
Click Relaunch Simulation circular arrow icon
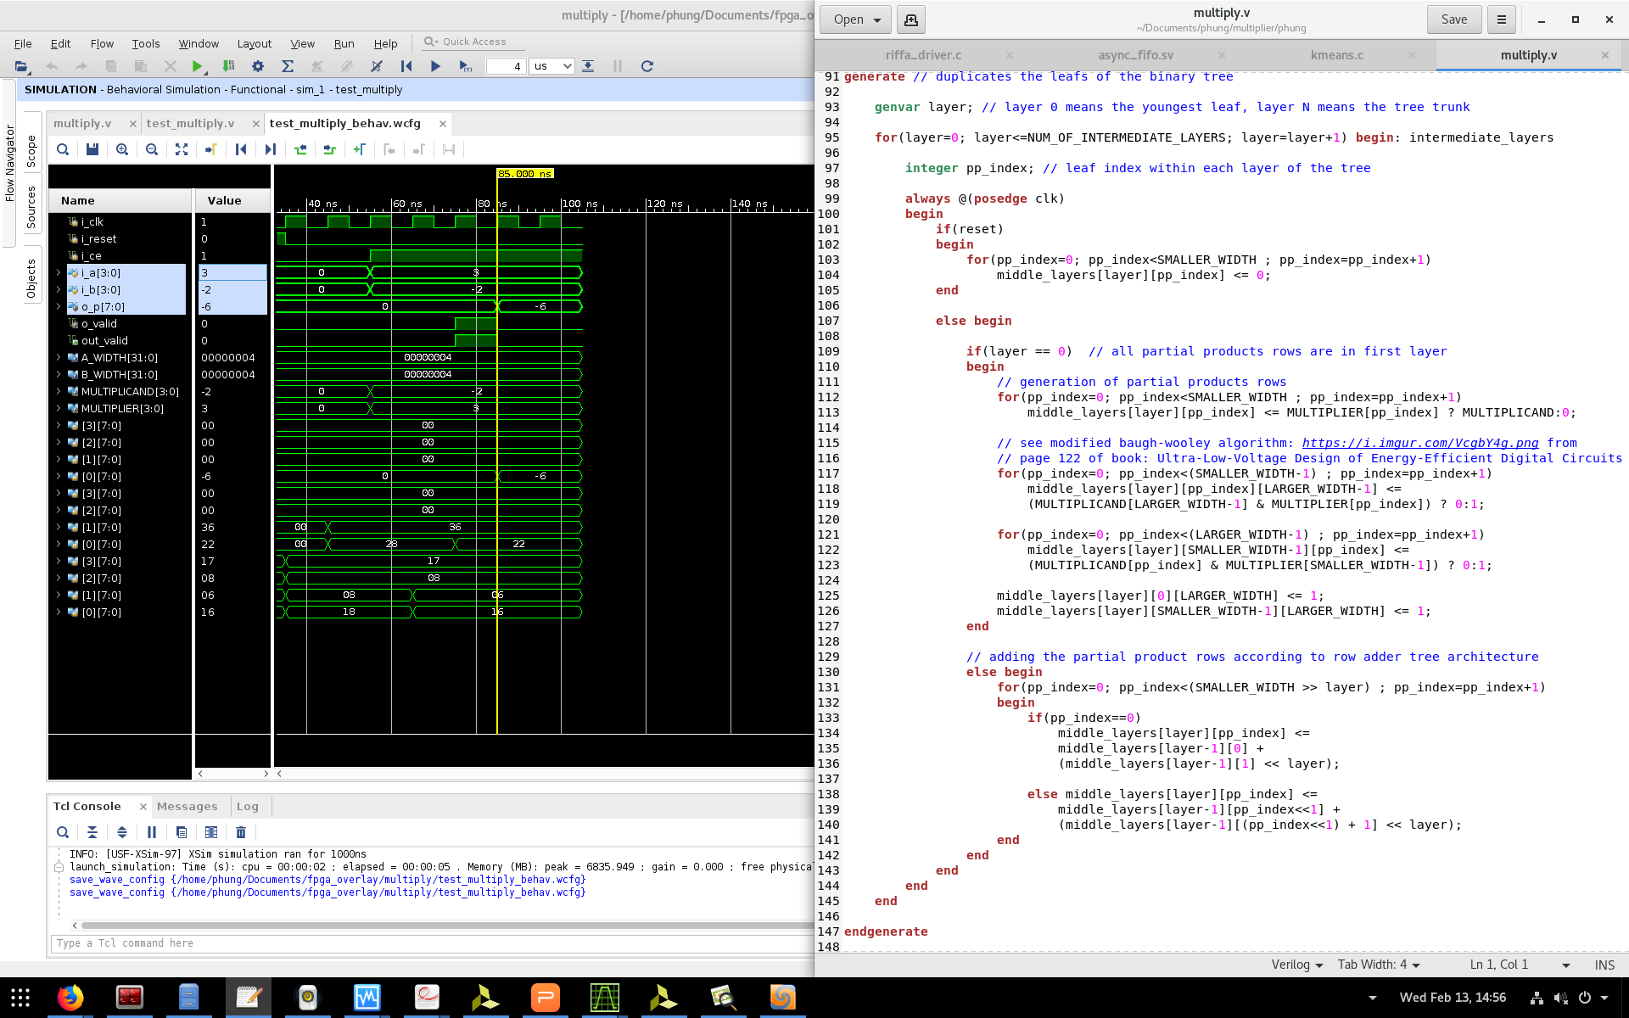click(x=647, y=66)
